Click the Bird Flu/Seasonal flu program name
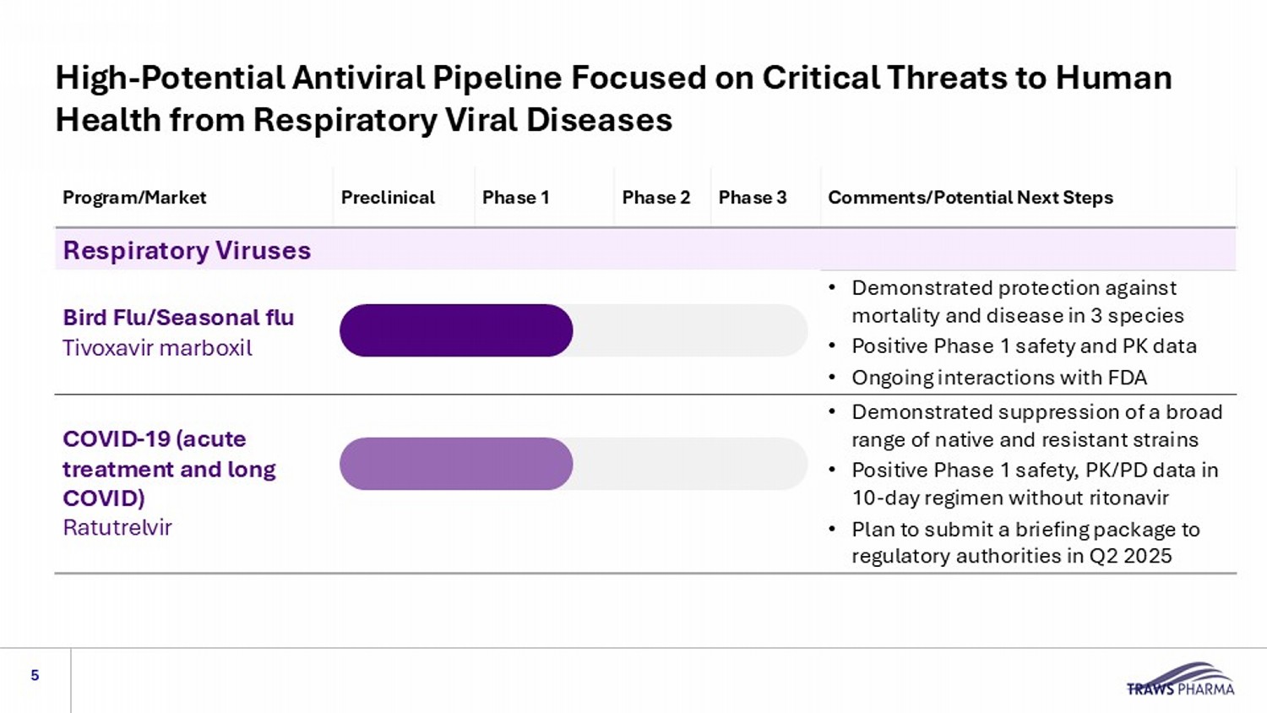 pyautogui.click(x=178, y=318)
